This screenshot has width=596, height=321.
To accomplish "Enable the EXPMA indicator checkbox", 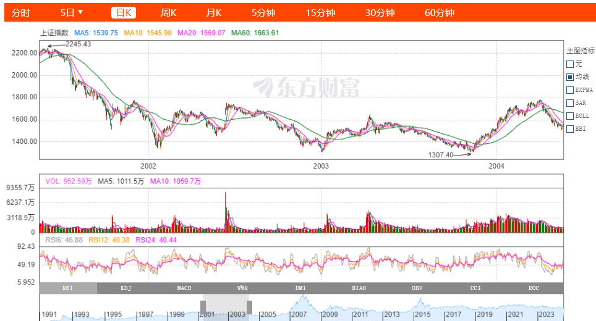I will tap(570, 90).
